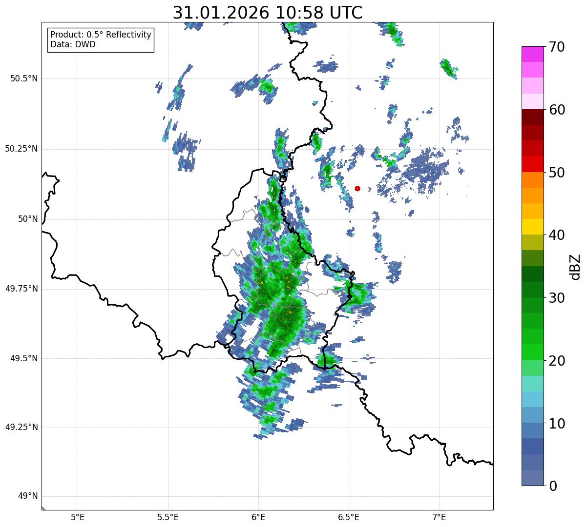Image resolution: width=587 pixels, height=527 pixels.
Task: Click the 10 tick on the colorbar
Action: click(x=557, y=423)
